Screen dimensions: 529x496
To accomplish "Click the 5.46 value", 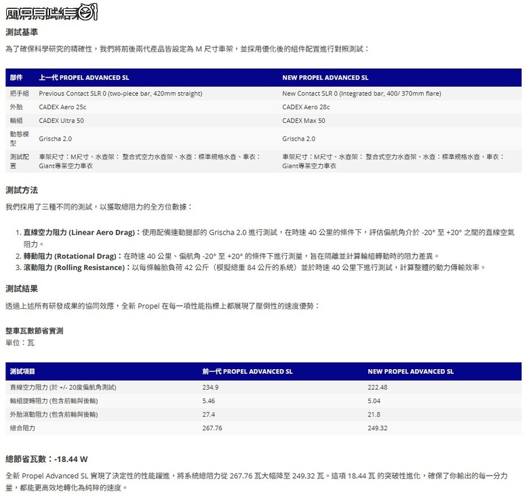I will point(208,401).
